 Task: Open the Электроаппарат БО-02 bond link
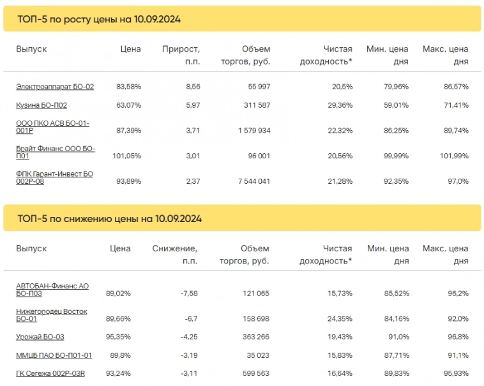coord(55,87)
